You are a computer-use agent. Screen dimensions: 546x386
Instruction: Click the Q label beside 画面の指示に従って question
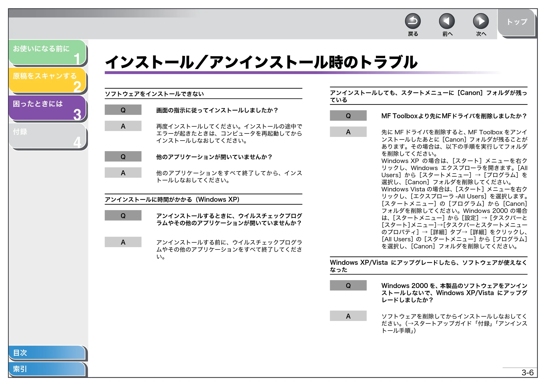click(123, 110)
